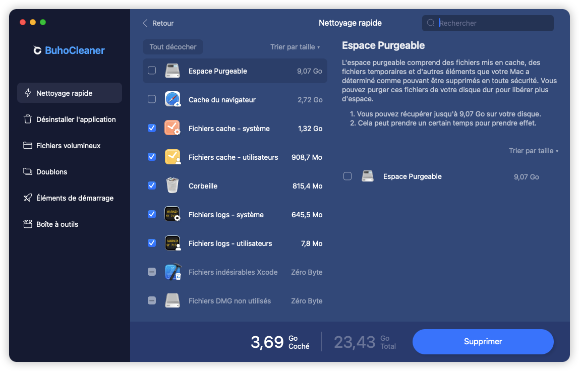This screenshot has height=371, width=579.
Task: Click the drive icon in the Espace Purgeable list row
Action: click(x=172, y=71)
